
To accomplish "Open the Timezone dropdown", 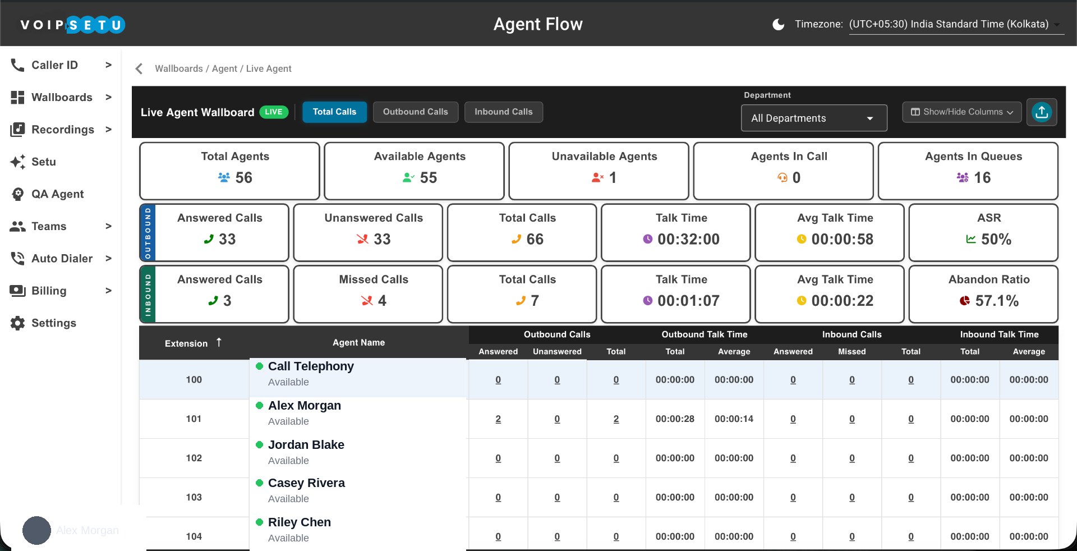I will click(956, 25).
